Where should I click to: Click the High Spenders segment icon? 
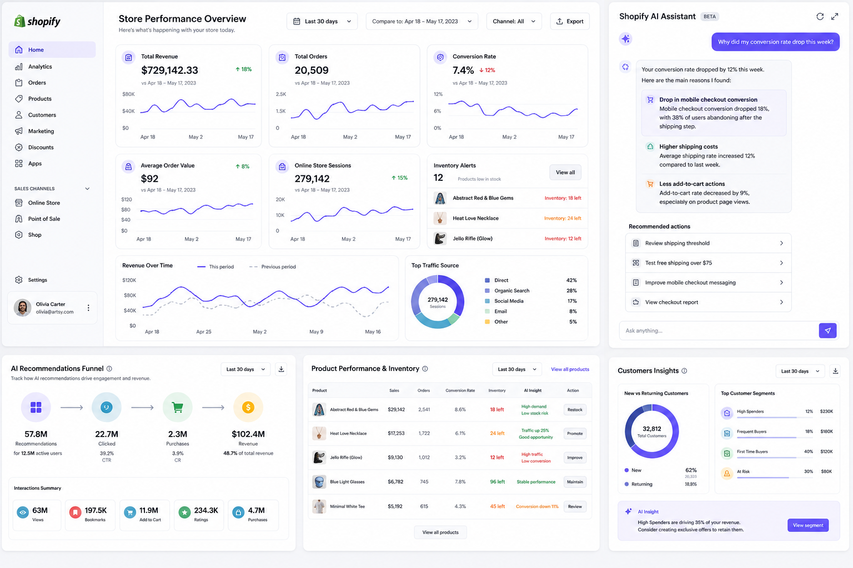pyautogui.click(x=726, y=413)
